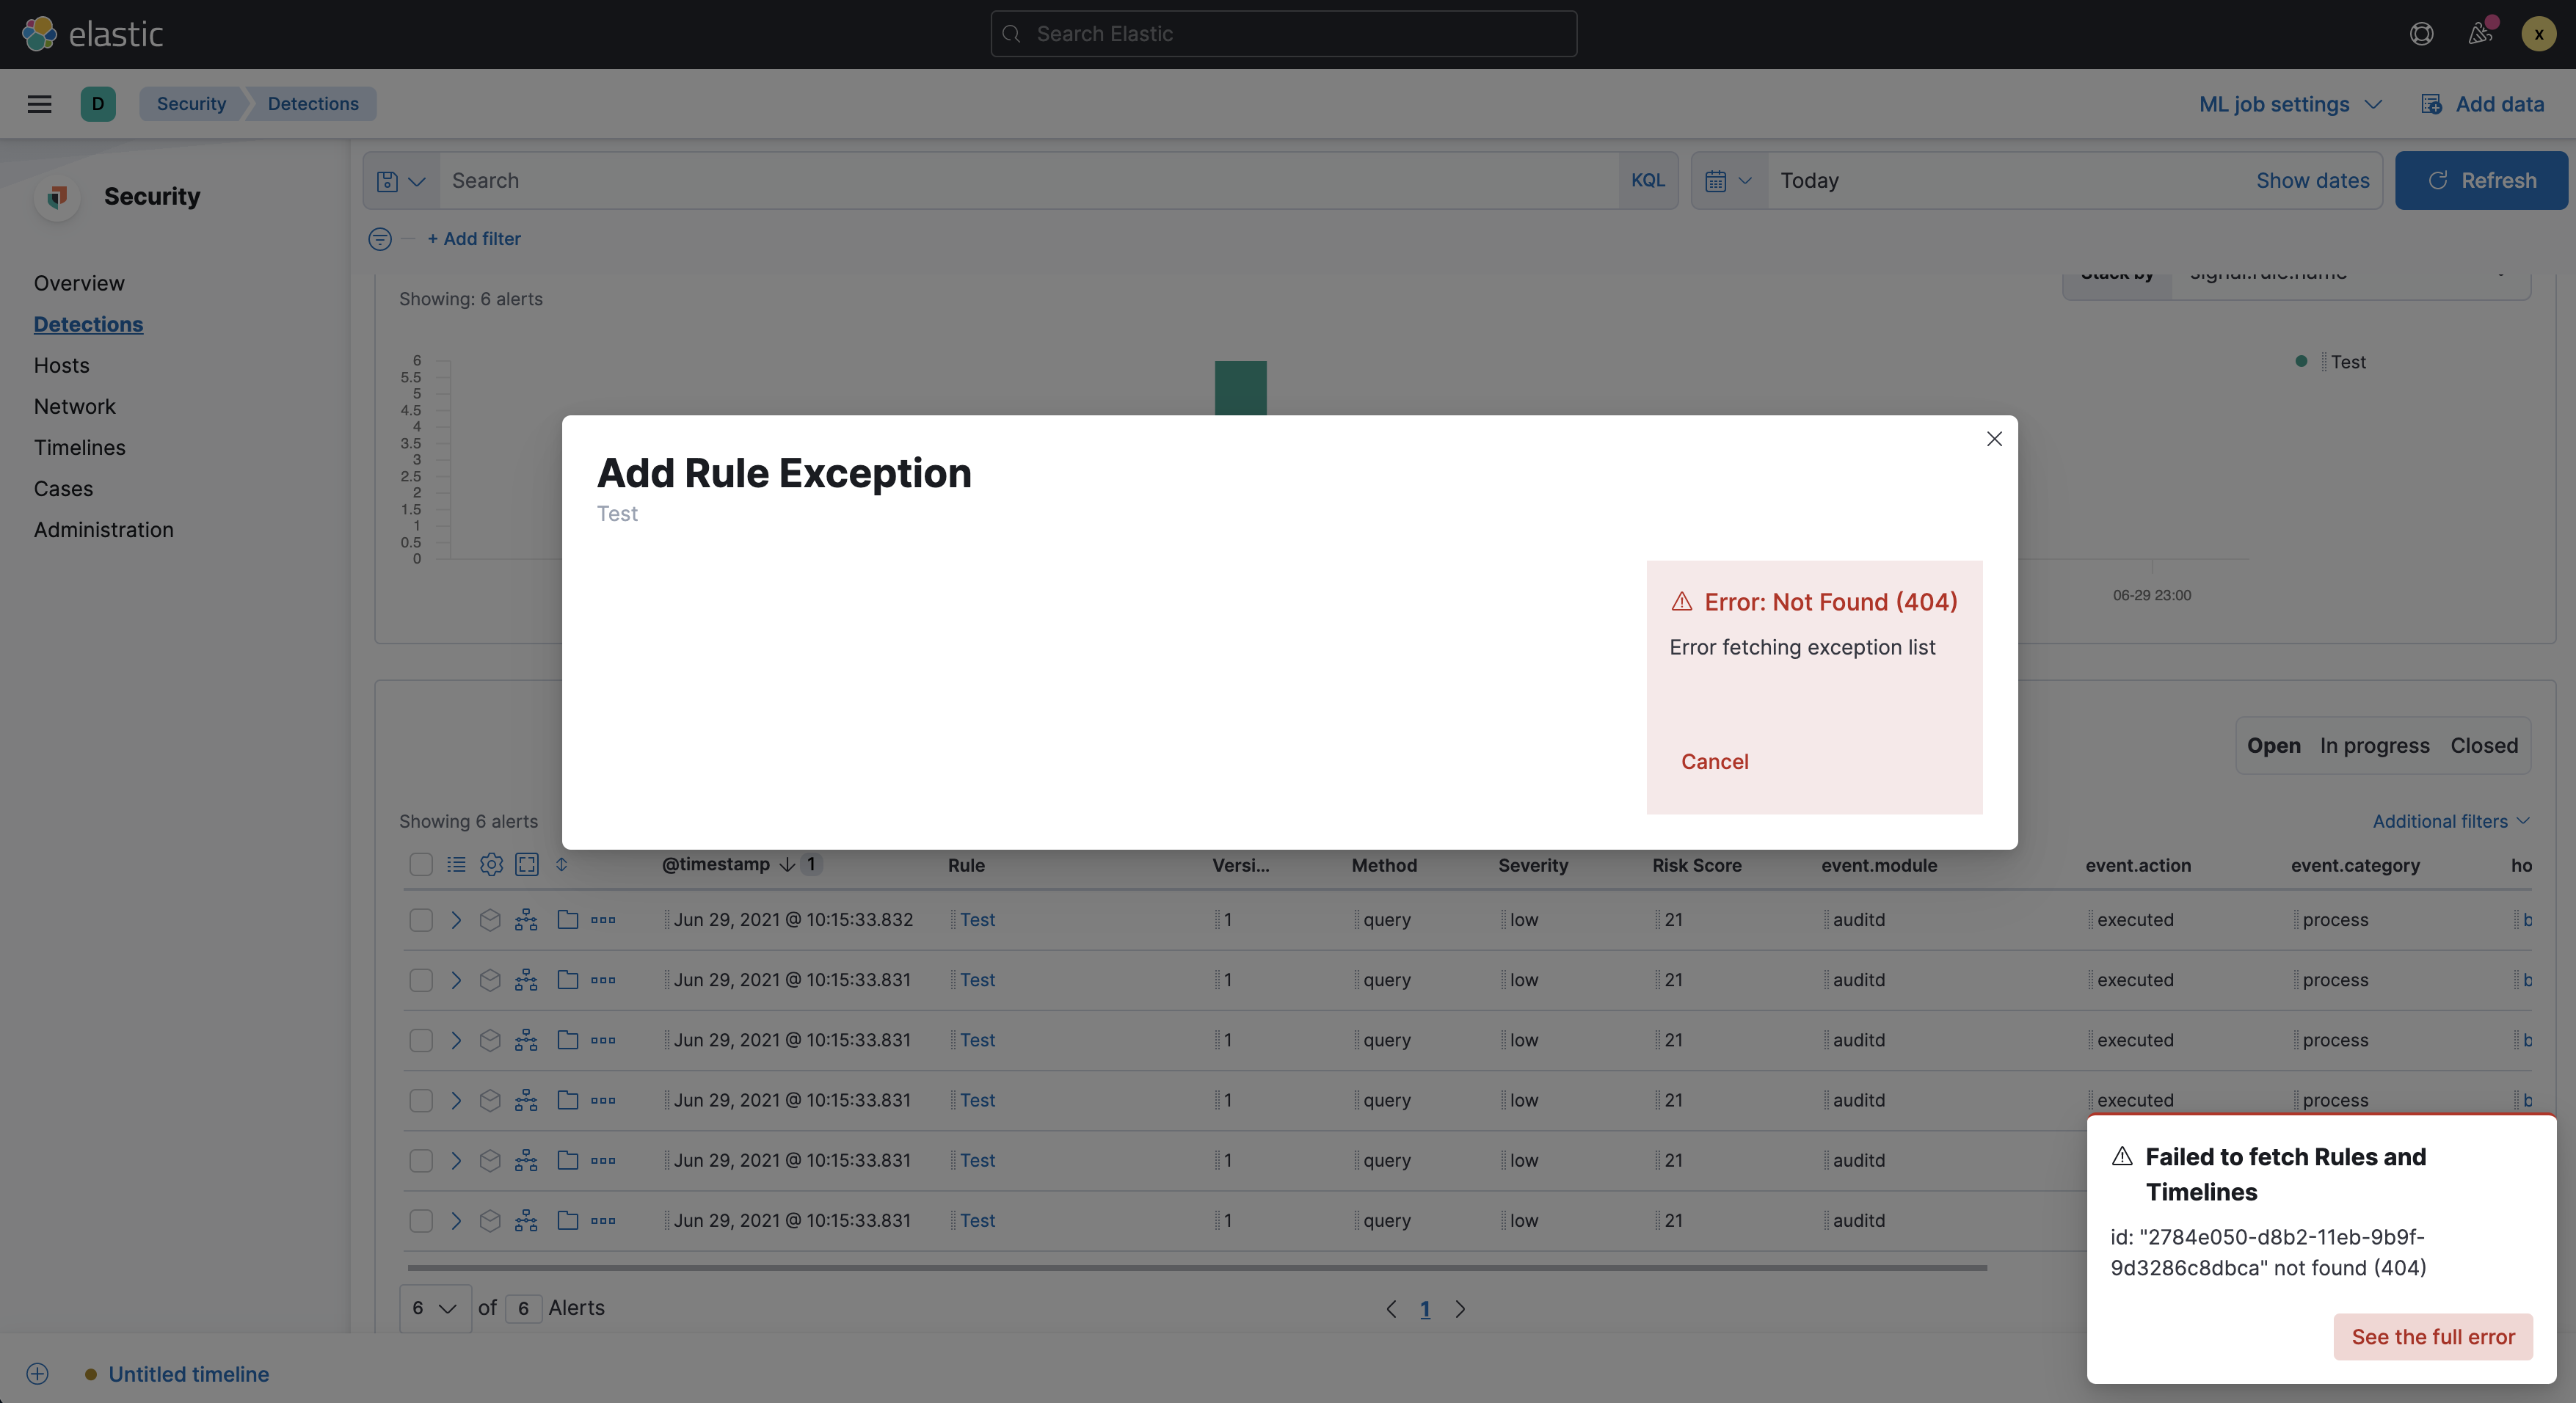Check the last alert row checkbox
This screenshot has height=1403, width=2576.
(x=421, y=1220)
